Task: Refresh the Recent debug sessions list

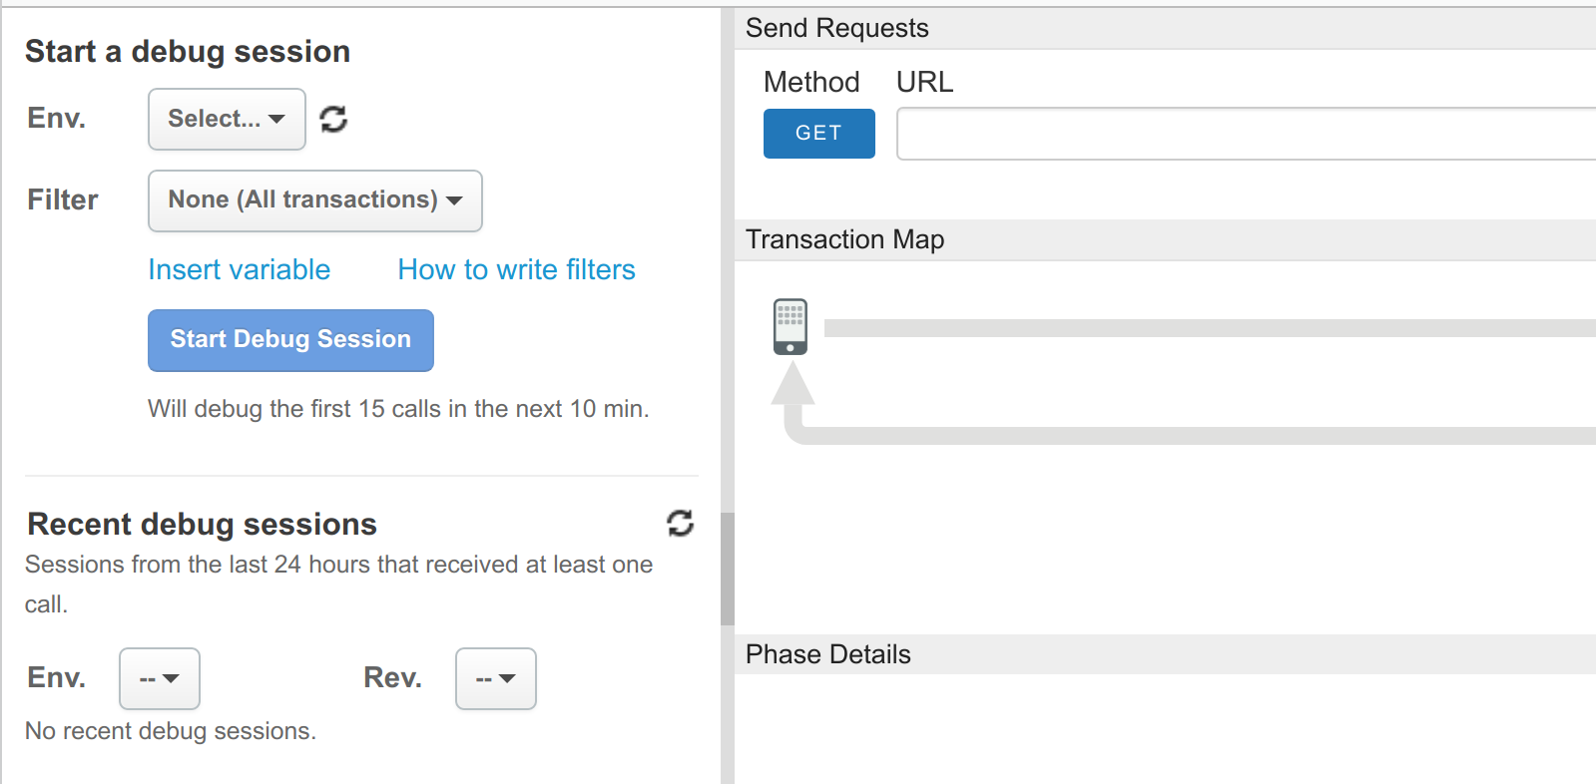Action: pyautogui.click(x=680, y=523)
